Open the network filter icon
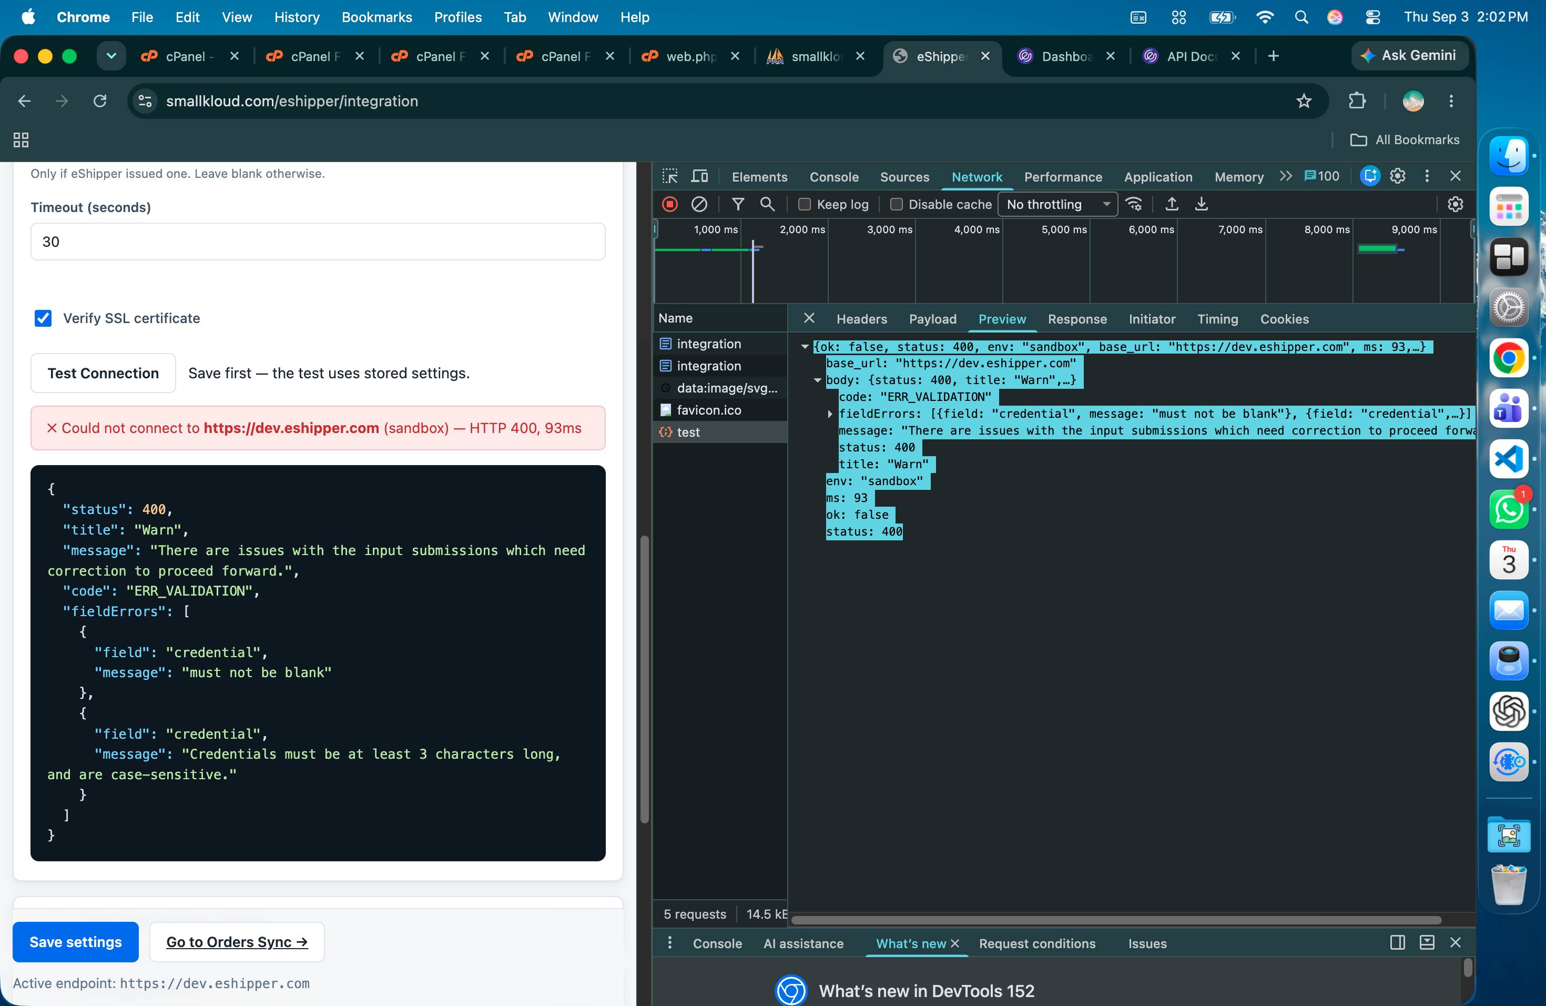Image resolution: width=1546 pixels, height=1006 pixels. tap(738, 204)
